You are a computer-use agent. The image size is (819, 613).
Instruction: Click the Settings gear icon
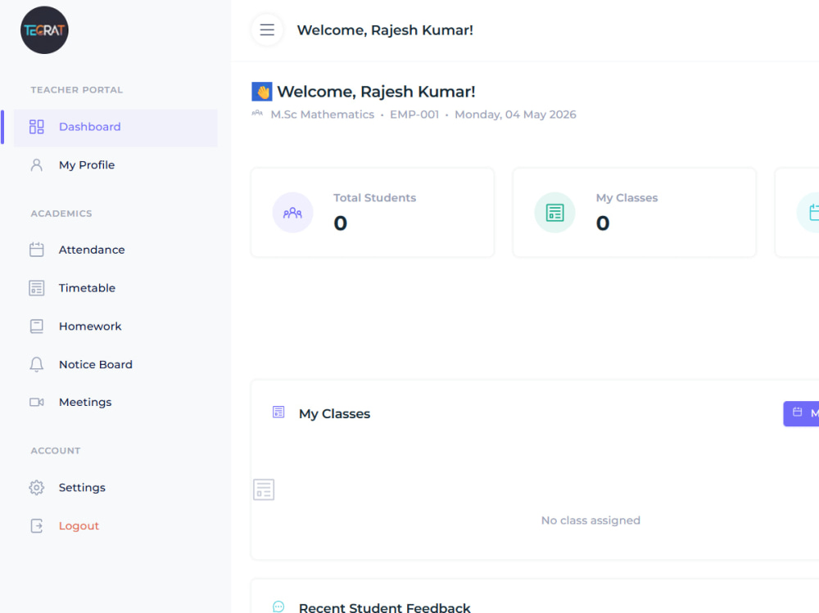[x=37, y=488]
